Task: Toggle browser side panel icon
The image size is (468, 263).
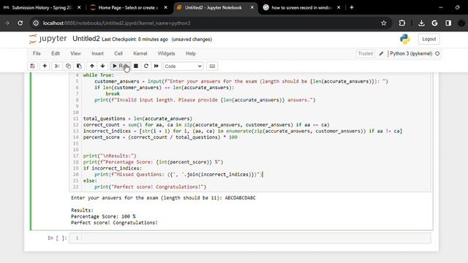Action: (x=448, y=23)
